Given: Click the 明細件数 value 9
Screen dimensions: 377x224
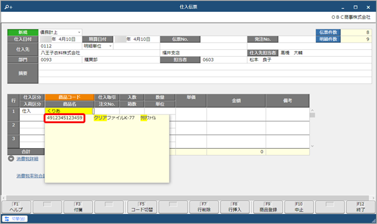Looking at the screenshot, I should [x=356, y=39].
